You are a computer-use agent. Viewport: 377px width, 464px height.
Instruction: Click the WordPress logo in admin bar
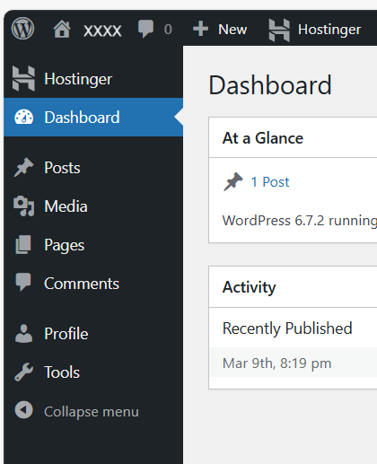[22, 29]
